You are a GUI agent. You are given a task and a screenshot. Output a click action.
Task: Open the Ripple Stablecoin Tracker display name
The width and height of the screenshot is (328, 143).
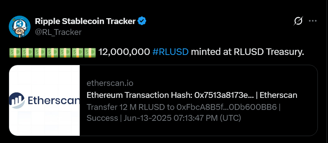[85, 21]
